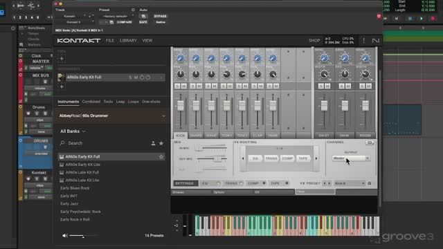Solo the Kick mixer channel

(177, 86)
